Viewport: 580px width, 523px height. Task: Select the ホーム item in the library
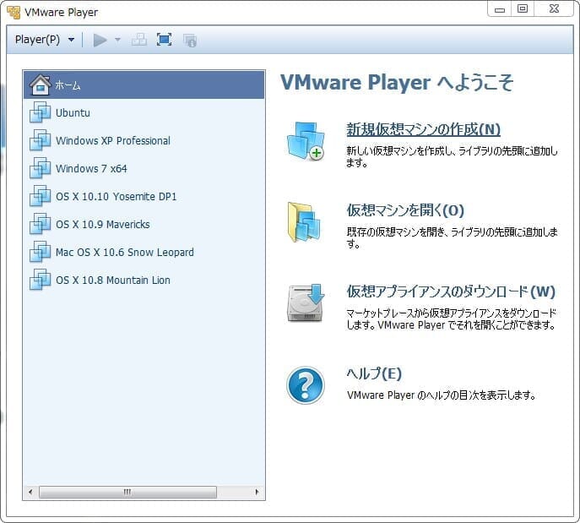pyautogui.click(x=68, y=85)
